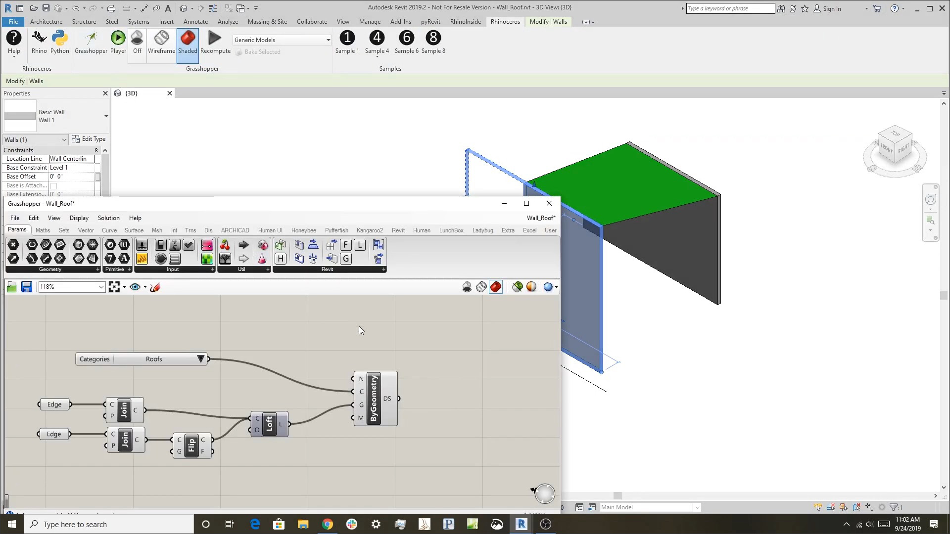Click Sign In in title bar
Image resolution: width=950 pixels, height=534 pixels.
[827, 8]
